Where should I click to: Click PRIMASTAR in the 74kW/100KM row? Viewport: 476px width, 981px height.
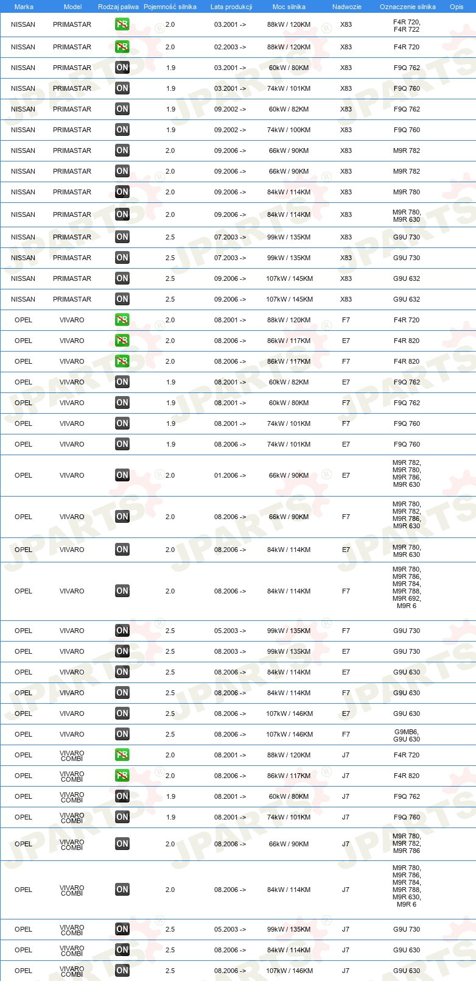[x=72, y=130]
